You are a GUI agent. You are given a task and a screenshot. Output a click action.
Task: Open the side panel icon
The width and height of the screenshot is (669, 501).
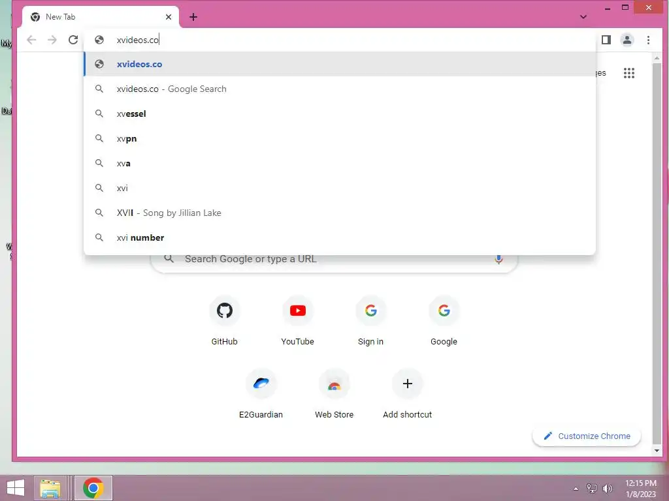click(606, 40)
